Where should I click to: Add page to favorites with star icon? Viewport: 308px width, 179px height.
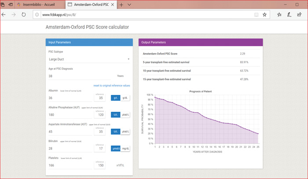264,15
